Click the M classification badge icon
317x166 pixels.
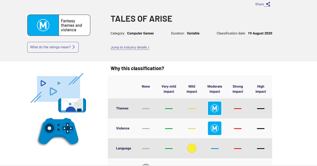[x=43, y=25]
